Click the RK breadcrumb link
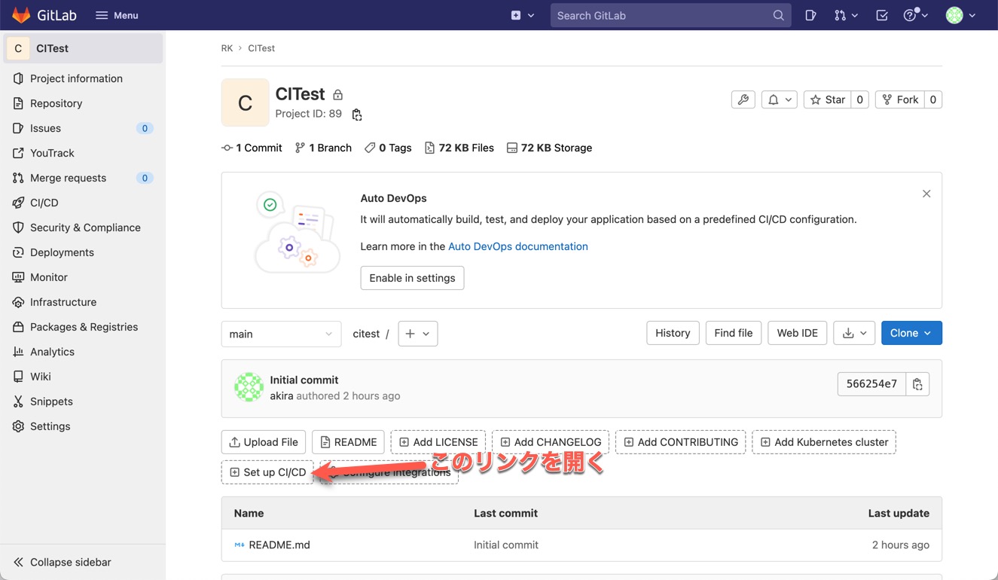This screenshot has height=580, width=998. pos(227,48)
